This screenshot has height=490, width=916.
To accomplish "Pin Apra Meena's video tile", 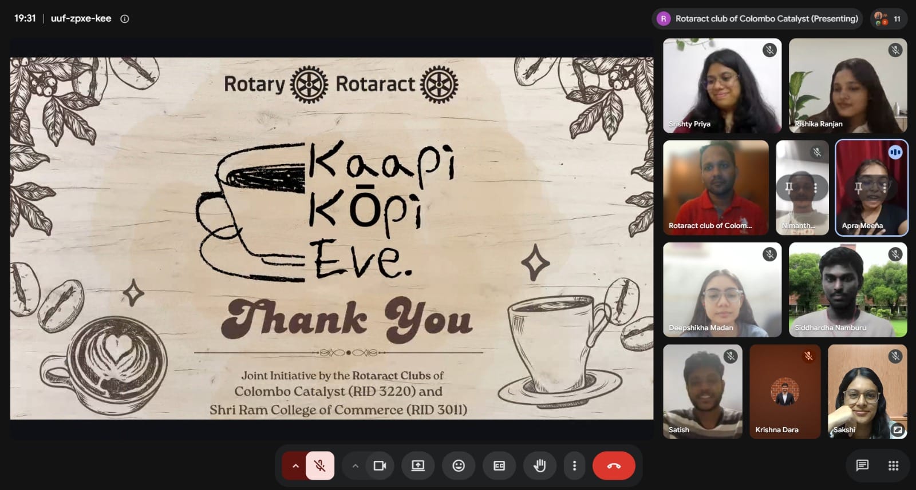I will (x=858, y=188).
